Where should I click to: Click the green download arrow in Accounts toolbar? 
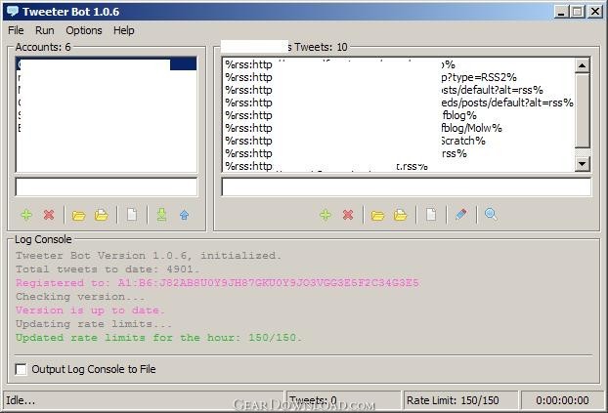point(161,215)
